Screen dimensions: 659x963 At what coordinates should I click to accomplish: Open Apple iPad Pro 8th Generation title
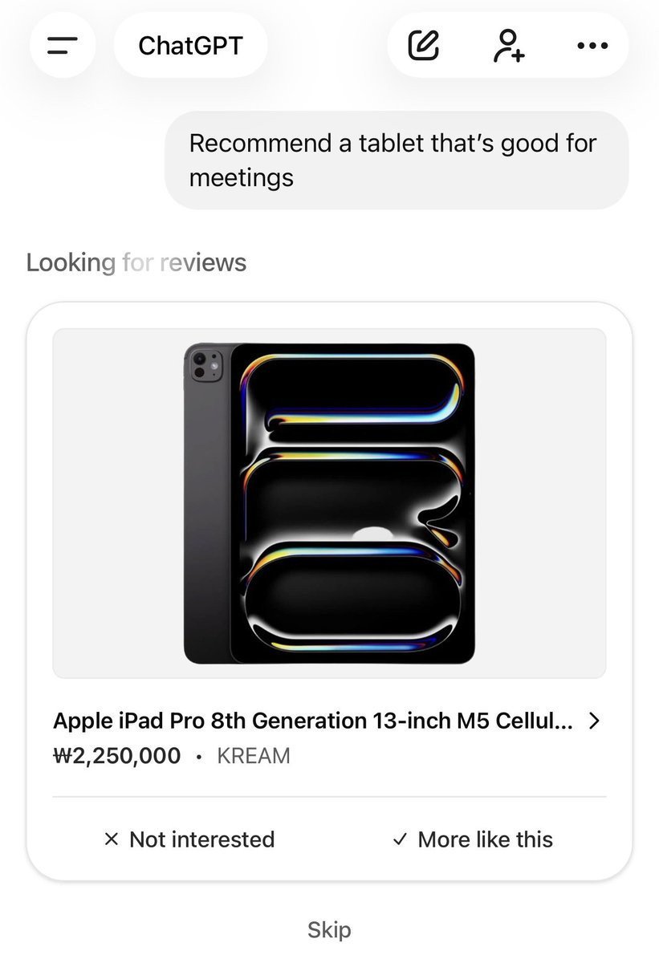pos(313,721)
